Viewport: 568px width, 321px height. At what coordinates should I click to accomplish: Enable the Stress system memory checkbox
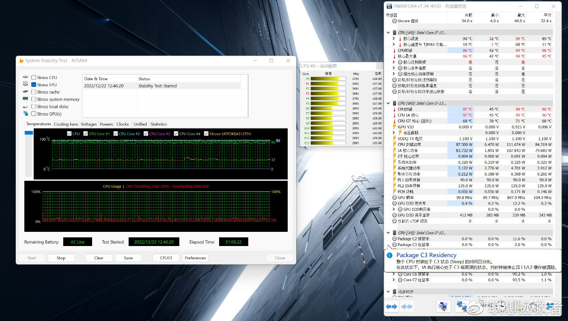34,99
